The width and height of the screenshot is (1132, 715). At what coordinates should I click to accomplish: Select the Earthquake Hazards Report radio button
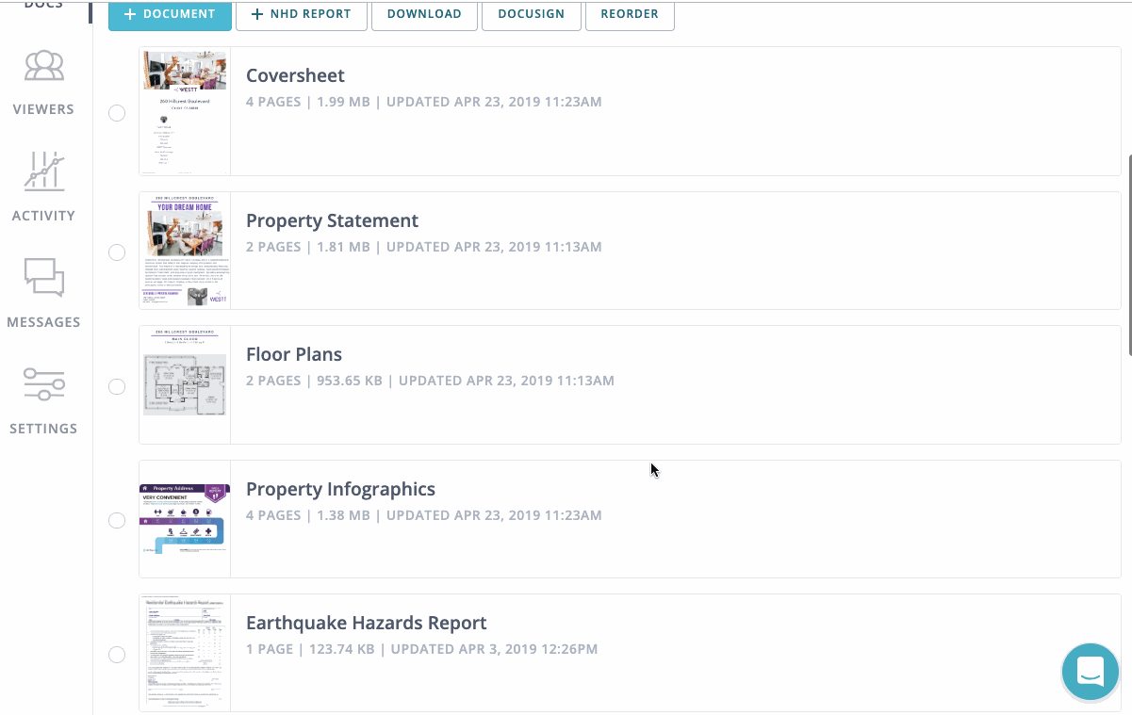click(x=117, y=655)
